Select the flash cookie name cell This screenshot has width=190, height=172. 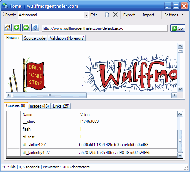[x=49, y=129]
